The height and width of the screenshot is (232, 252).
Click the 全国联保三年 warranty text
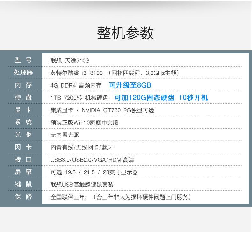click(121, 197)
